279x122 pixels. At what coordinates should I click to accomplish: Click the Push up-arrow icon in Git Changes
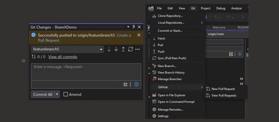coord(123,49)
